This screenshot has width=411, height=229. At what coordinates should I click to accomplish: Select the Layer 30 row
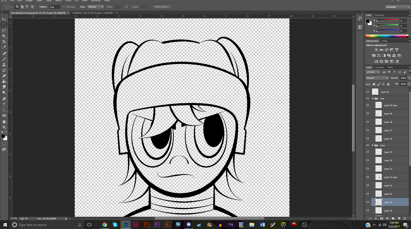pos(390,202)
